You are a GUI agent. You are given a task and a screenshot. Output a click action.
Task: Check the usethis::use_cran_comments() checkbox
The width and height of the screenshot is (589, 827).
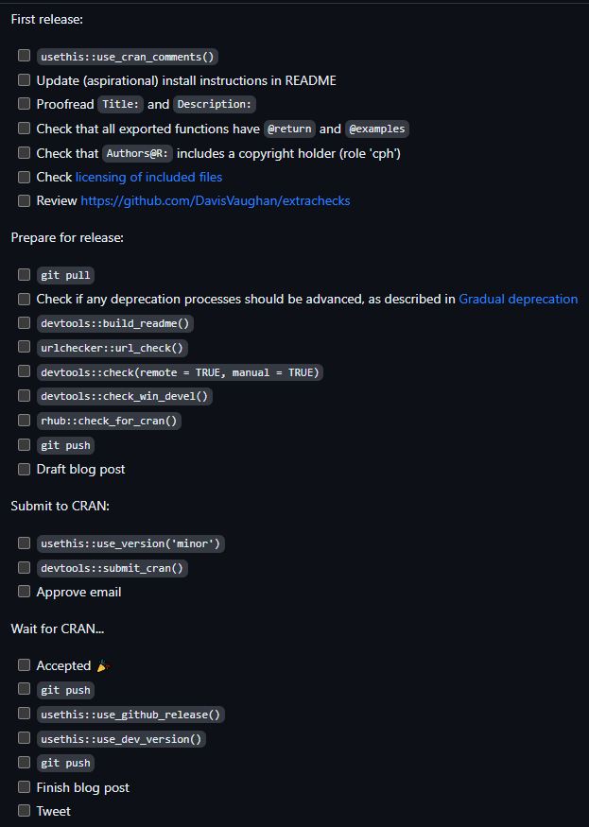click(24, 57)
